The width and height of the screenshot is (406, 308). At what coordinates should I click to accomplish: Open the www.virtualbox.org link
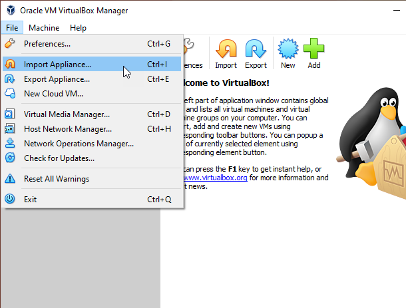(x=216, y=178)
